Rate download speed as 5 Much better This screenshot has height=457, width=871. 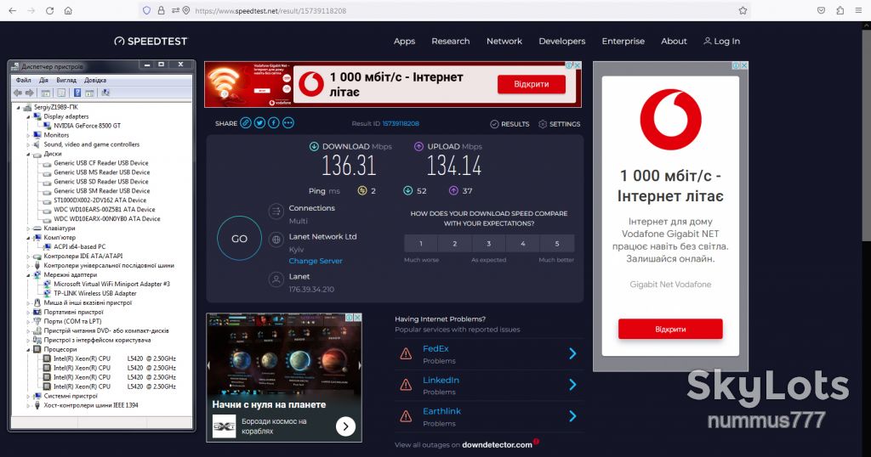[557, 244]
